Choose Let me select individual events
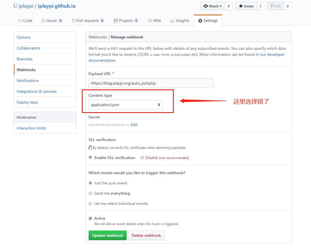Image resolution: width=311 pixels, height=251 pixels. point(90,203)
